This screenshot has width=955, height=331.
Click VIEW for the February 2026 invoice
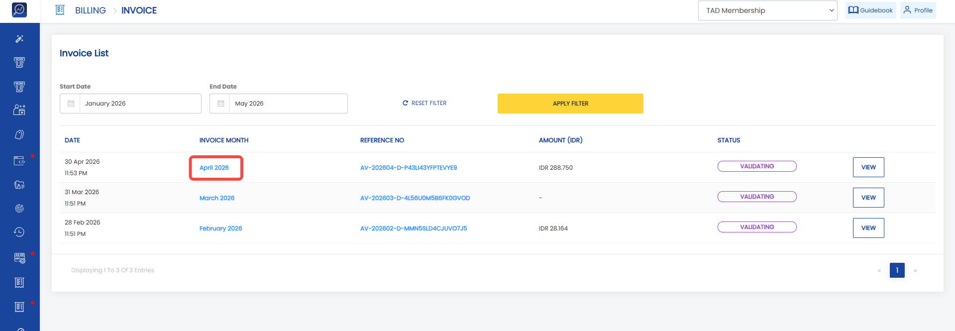(868, 228)
